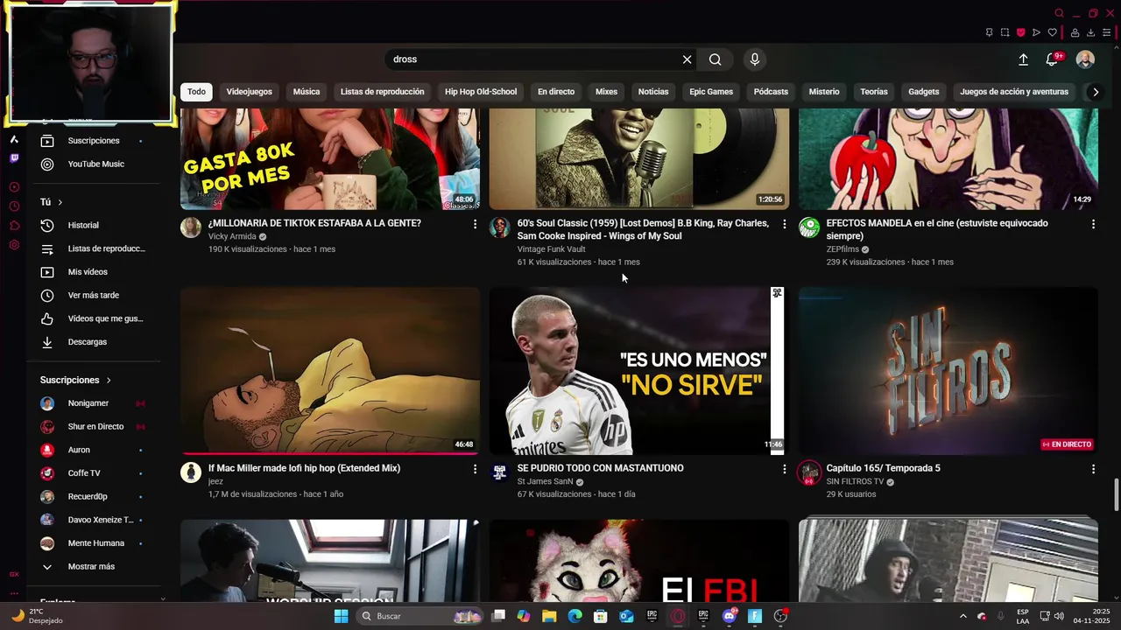
Task: Click the browser pin icon in the address bar
Action: [x=989, y=32]
